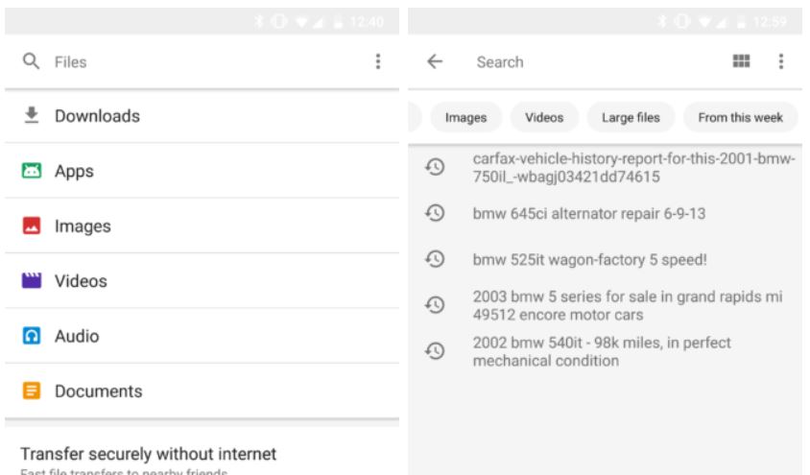Tap the history icon beside bmw 525it wagon
Viewport: 810px width, 475px height.
[x=434, y=259]
